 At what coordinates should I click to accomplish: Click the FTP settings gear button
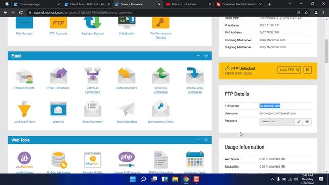point(307,70)
